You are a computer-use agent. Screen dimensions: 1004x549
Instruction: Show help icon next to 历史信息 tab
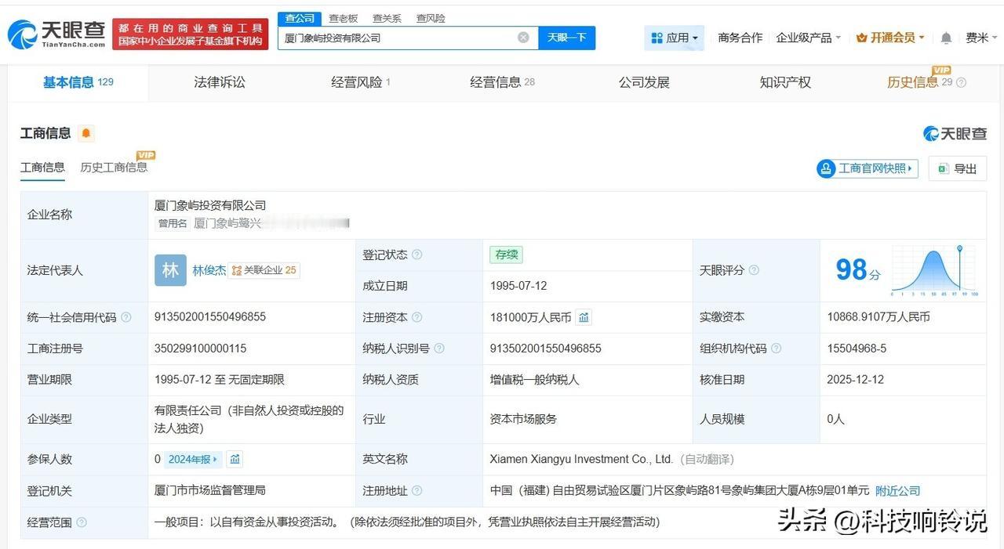coord(962,82)
